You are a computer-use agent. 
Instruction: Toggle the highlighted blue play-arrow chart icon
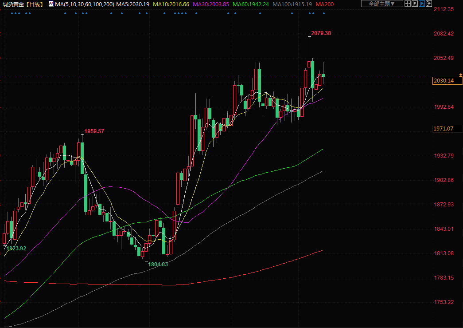422,4
